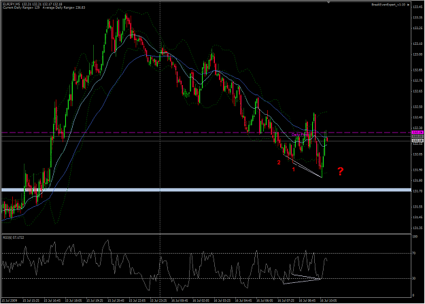Click the RSI scale 70 level label
Screen dimensions: 425x304
point(413,253)
